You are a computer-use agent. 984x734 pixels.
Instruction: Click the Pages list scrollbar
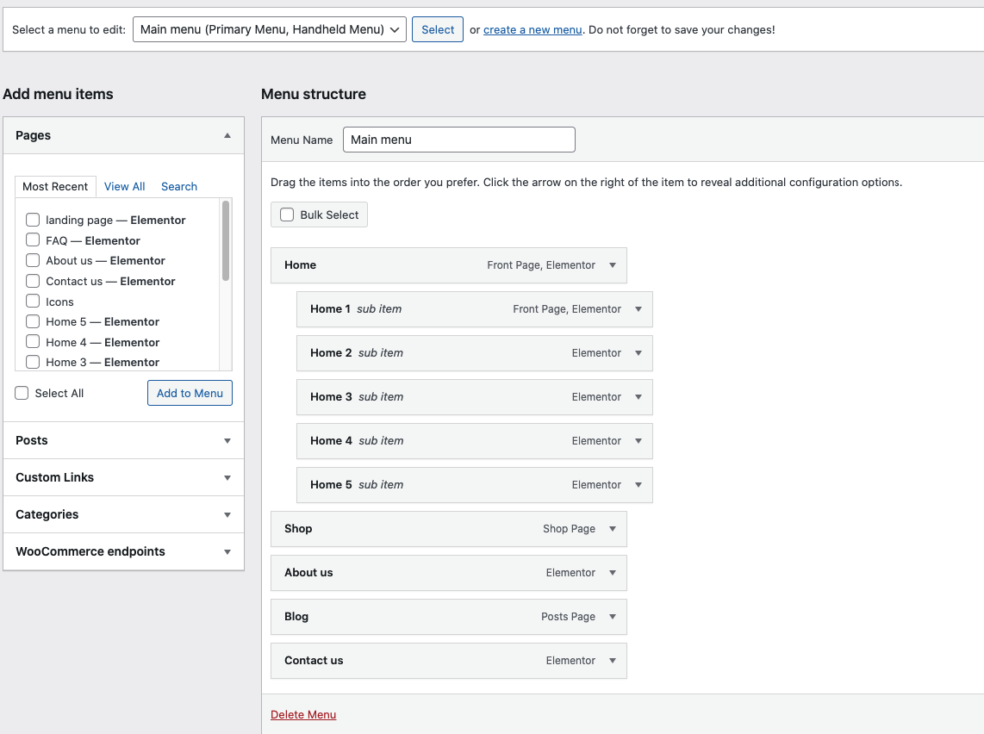(226, 241)
